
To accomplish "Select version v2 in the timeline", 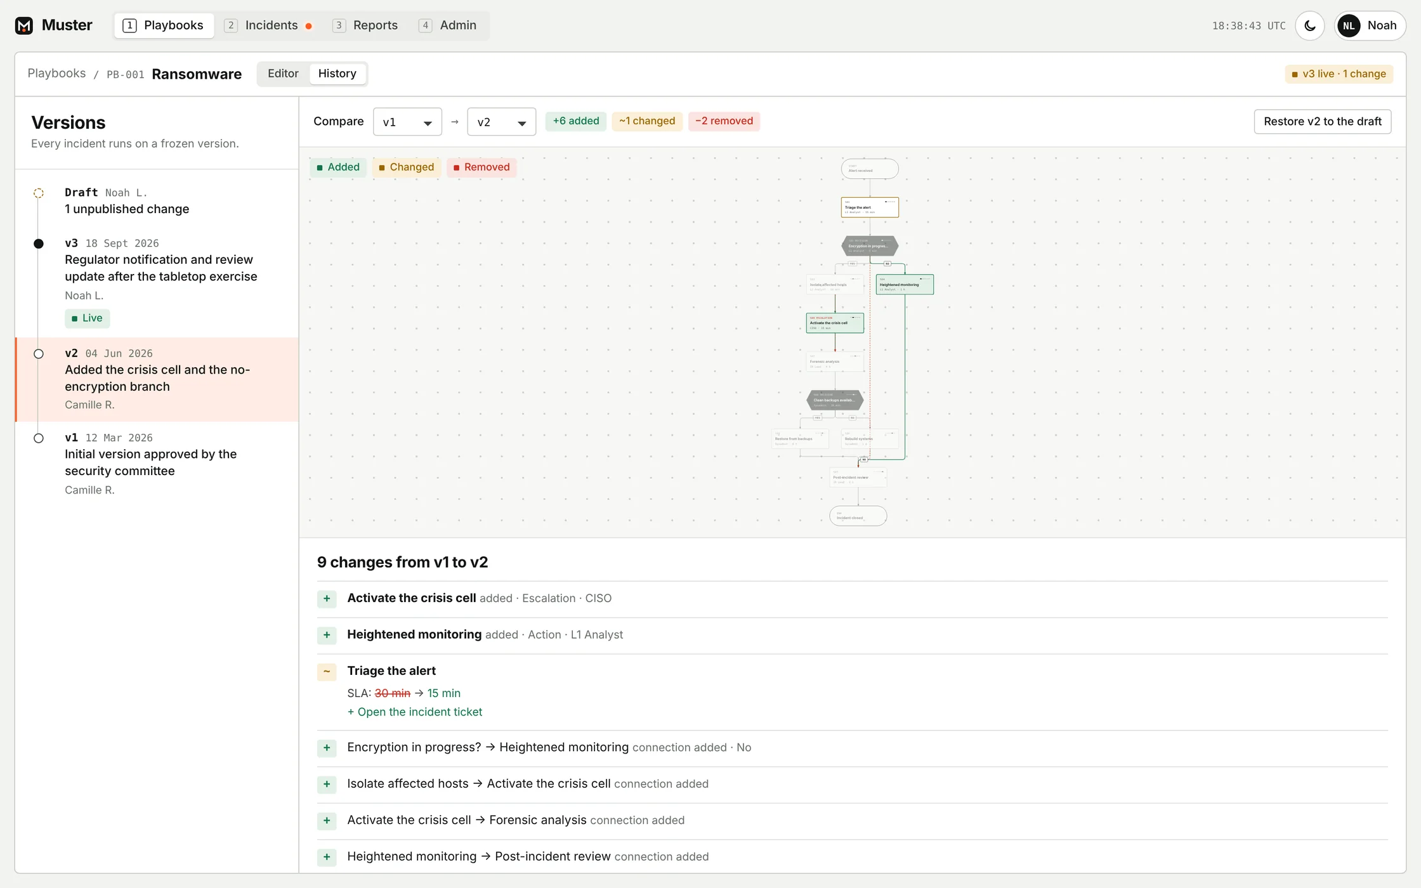I will (157, 379).
